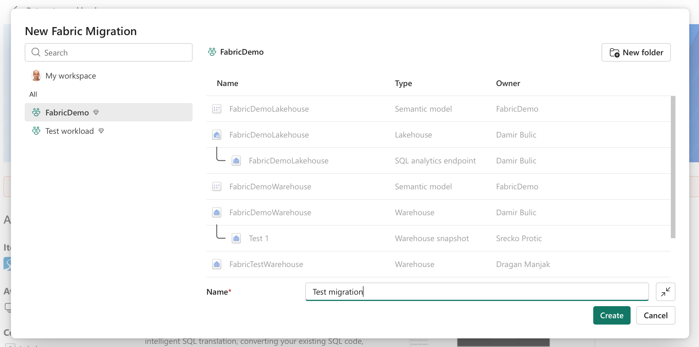Click the item list vertical scrollbar
Image resolution: width=699 pixels, height=347 pixels.
[x=673, y=167]
